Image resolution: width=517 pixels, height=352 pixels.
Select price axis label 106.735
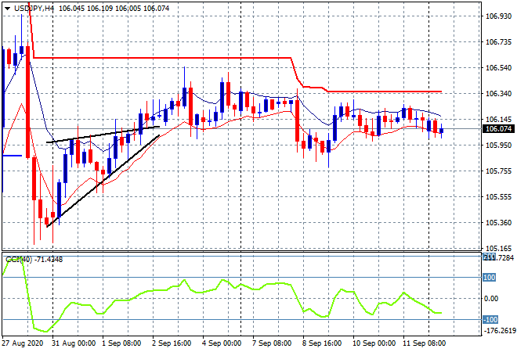(498, 41)
